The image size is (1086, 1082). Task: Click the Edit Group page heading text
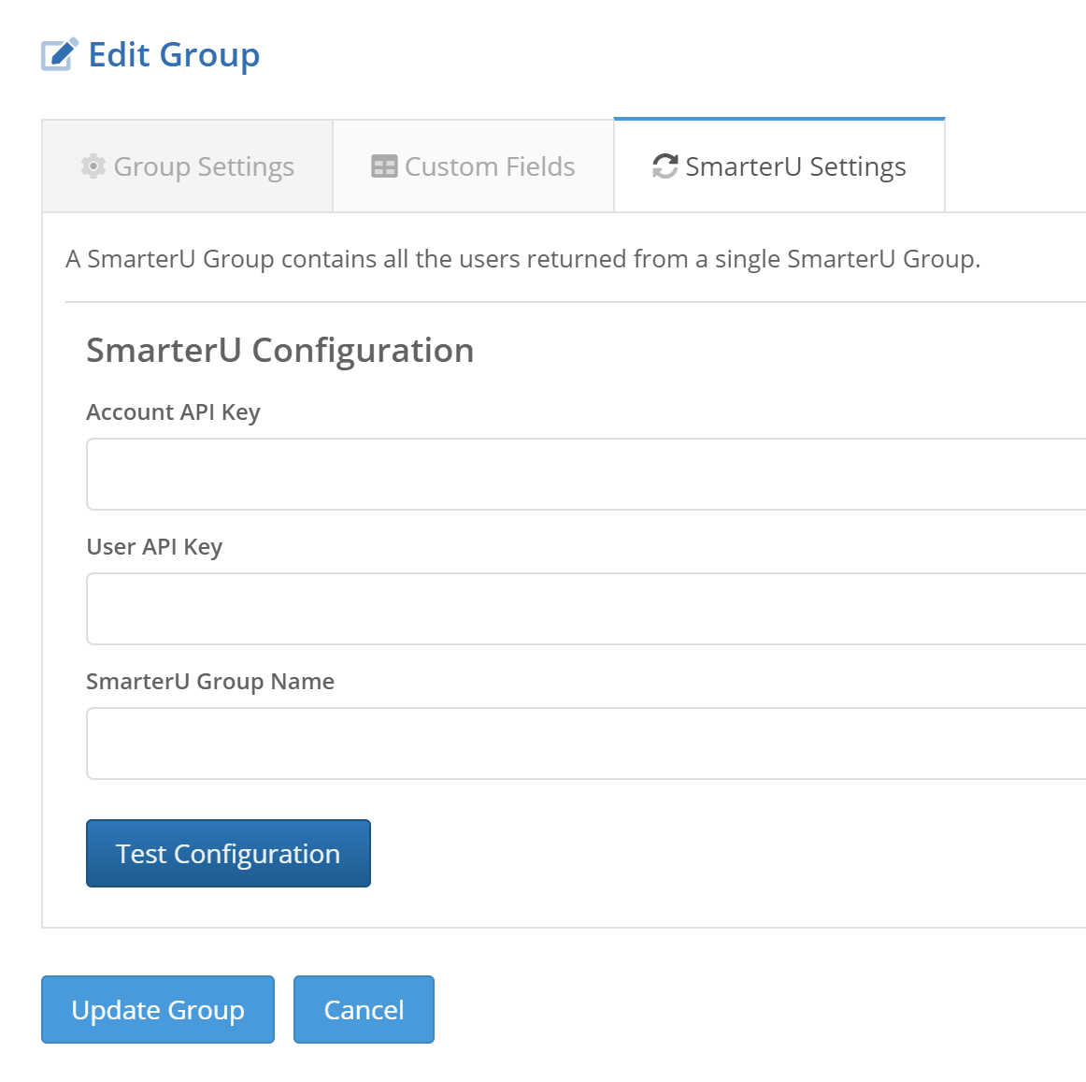(174, 55)
